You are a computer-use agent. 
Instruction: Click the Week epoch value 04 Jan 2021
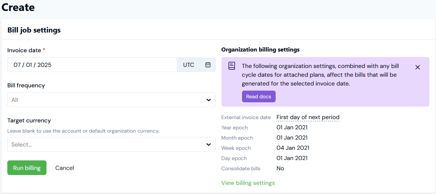(x=292, y=148)
